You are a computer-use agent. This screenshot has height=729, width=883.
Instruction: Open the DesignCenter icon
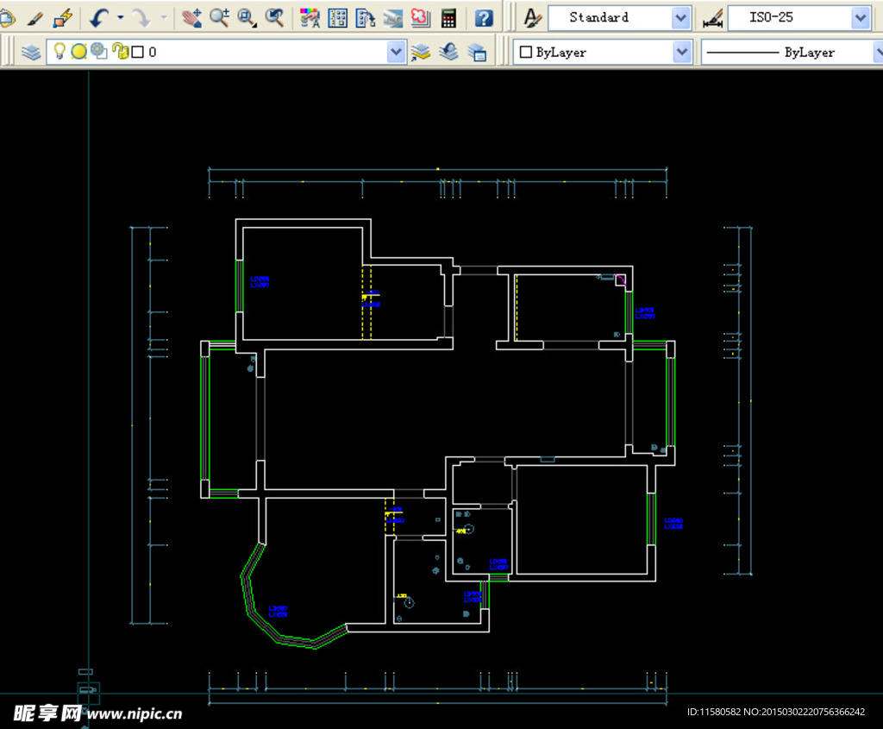pos(337,19)
